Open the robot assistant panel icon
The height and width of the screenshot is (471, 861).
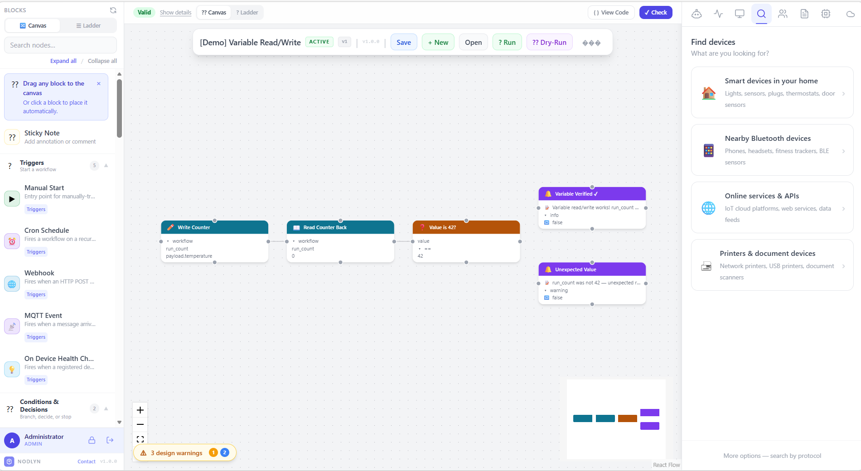tap(697, 14)
